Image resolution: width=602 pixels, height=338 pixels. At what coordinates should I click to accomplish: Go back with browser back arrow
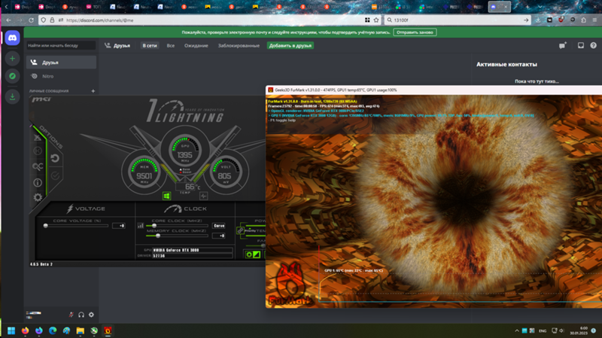[8, 20]
